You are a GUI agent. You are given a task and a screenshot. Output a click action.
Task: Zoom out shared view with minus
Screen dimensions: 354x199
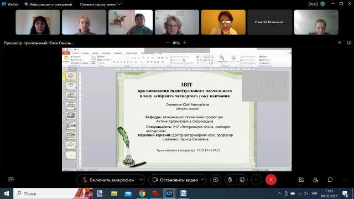pos(168,43)
